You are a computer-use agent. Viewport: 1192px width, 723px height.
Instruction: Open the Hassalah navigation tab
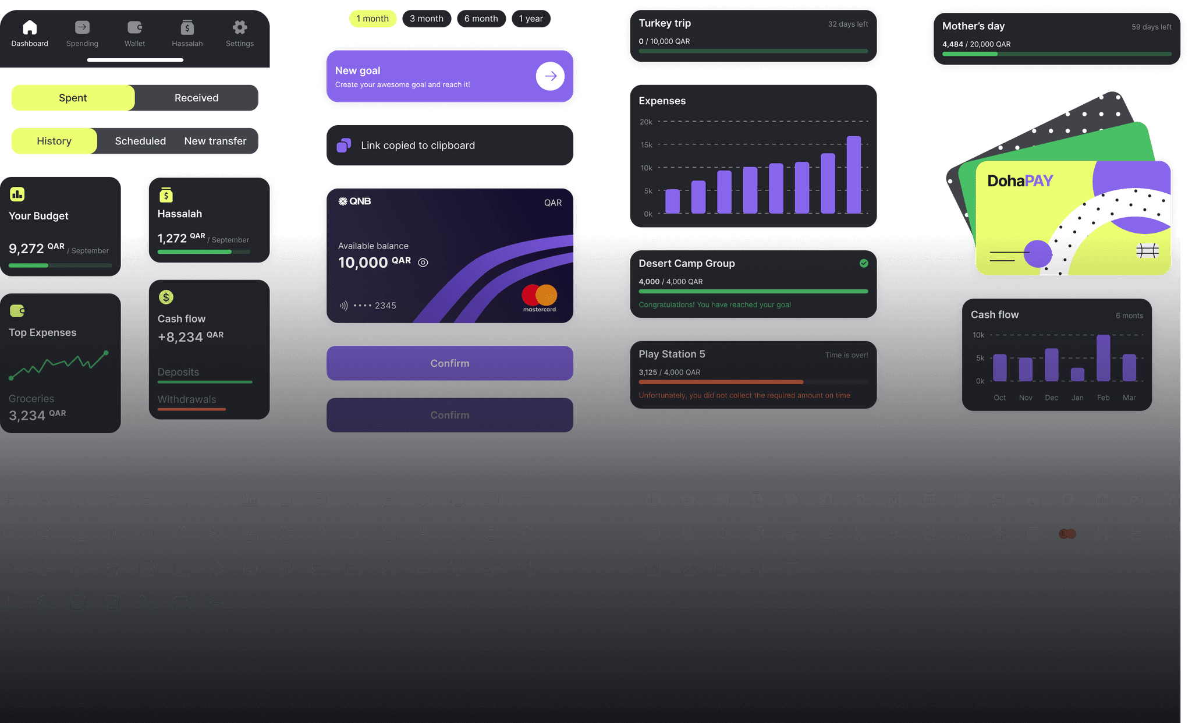[x=187, y=34]
